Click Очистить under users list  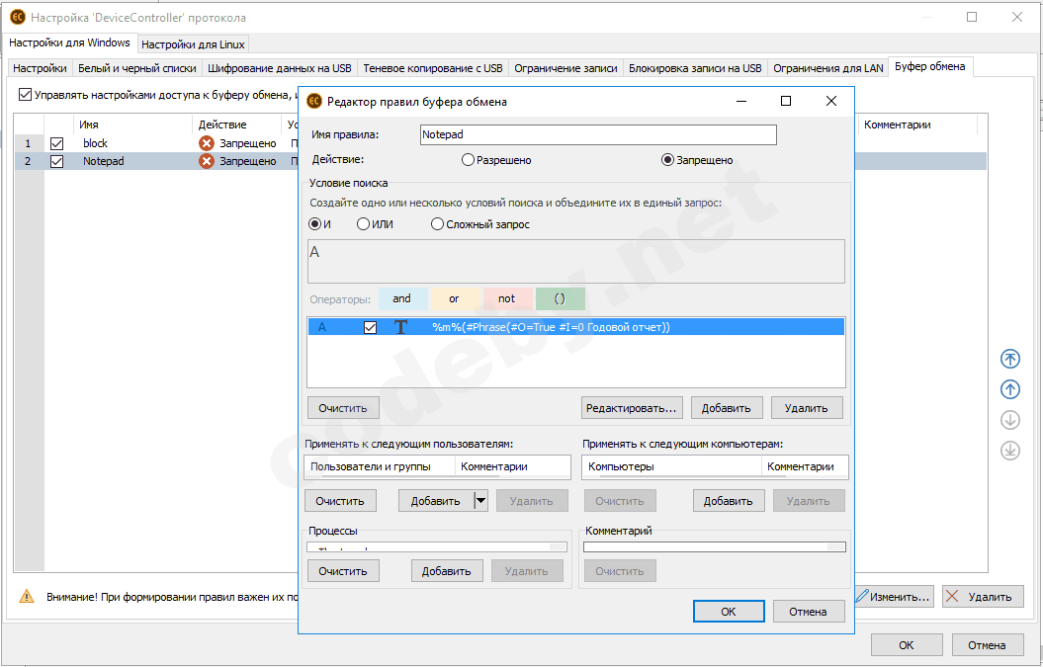tap(340, 501)
